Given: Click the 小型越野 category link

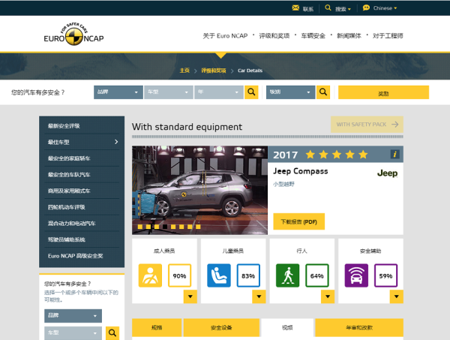Looking at the screenshot, I should tap(283, 184).
